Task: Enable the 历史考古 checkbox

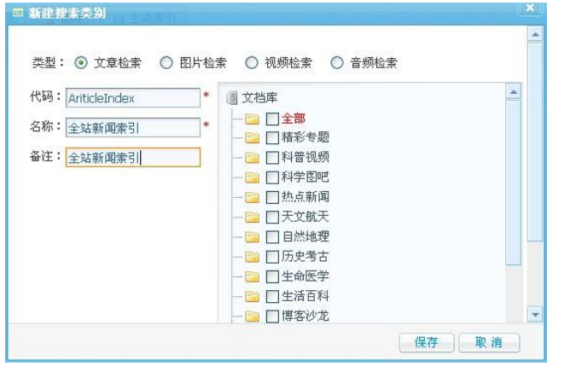Action: click(x=272, y=257)
